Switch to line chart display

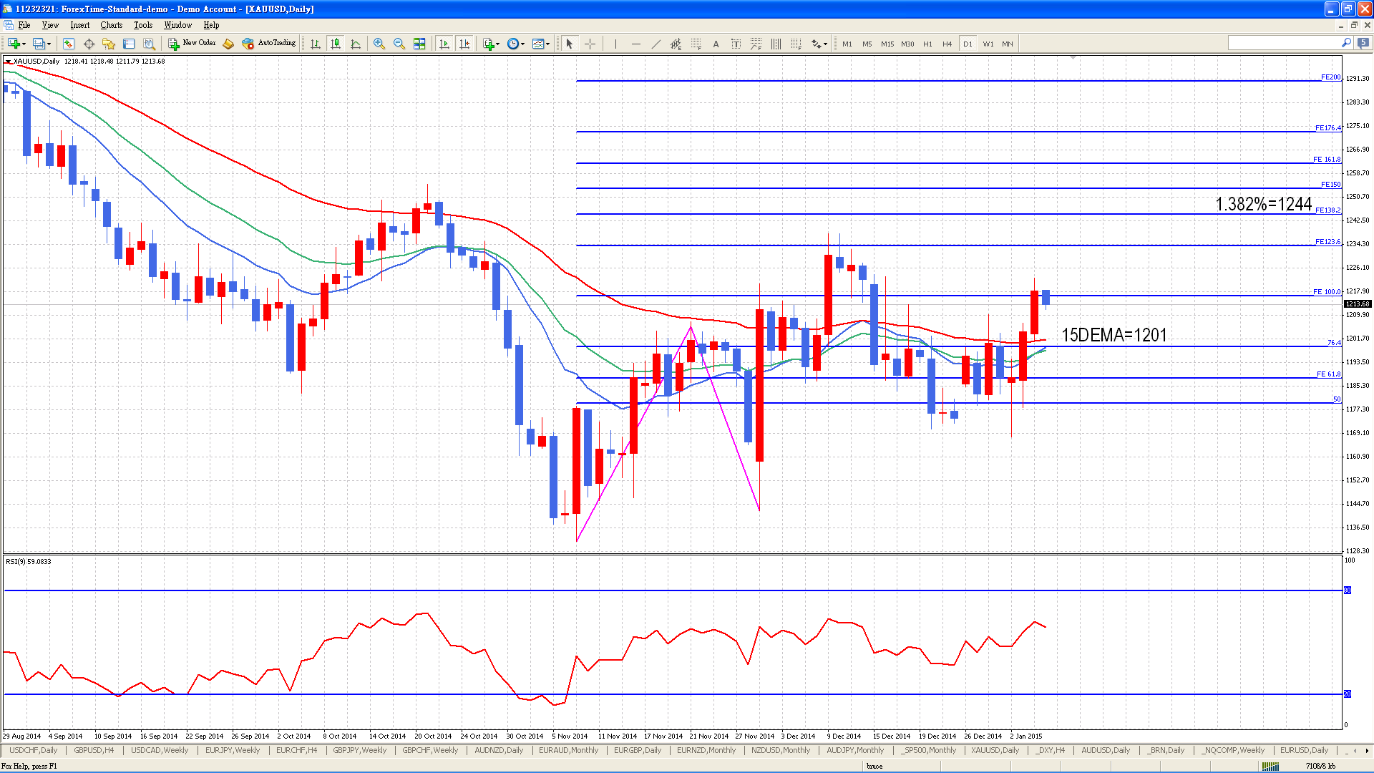(x=356, y=44)
